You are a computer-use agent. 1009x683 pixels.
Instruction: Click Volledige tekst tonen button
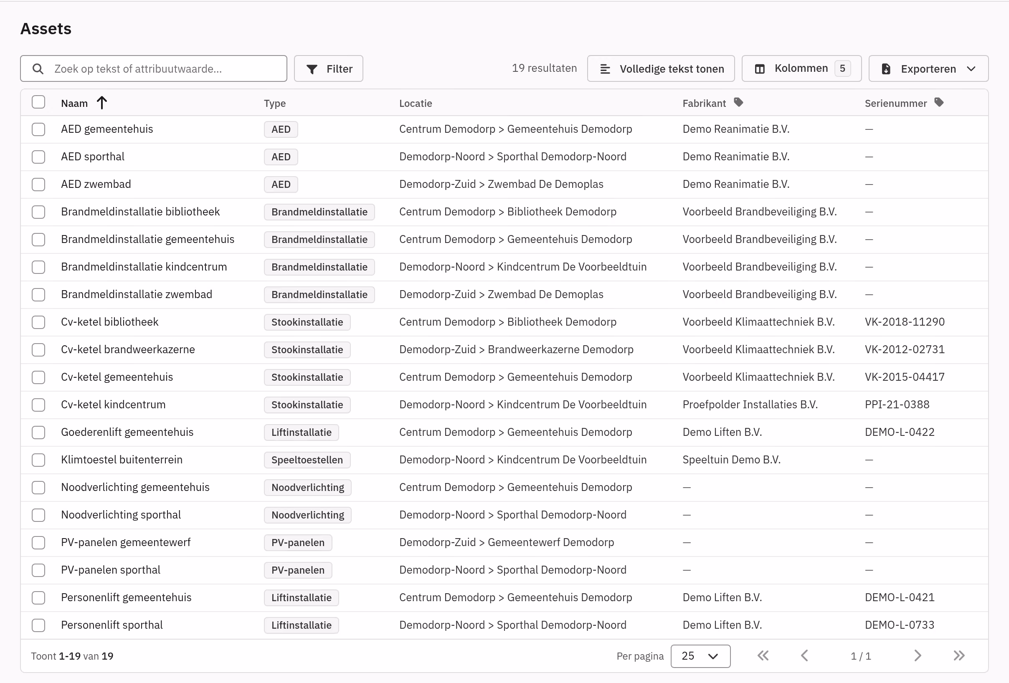(661, 68)
